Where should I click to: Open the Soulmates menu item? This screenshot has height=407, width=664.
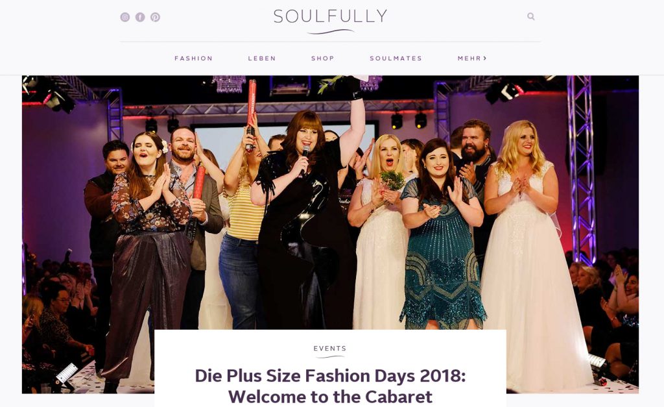point(396,58)
